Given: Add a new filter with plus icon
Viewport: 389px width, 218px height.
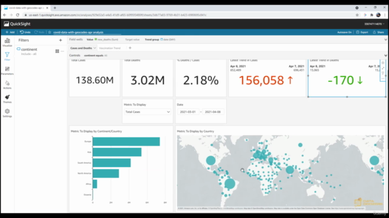Looking at the screenshot, I should coord(60,40).
